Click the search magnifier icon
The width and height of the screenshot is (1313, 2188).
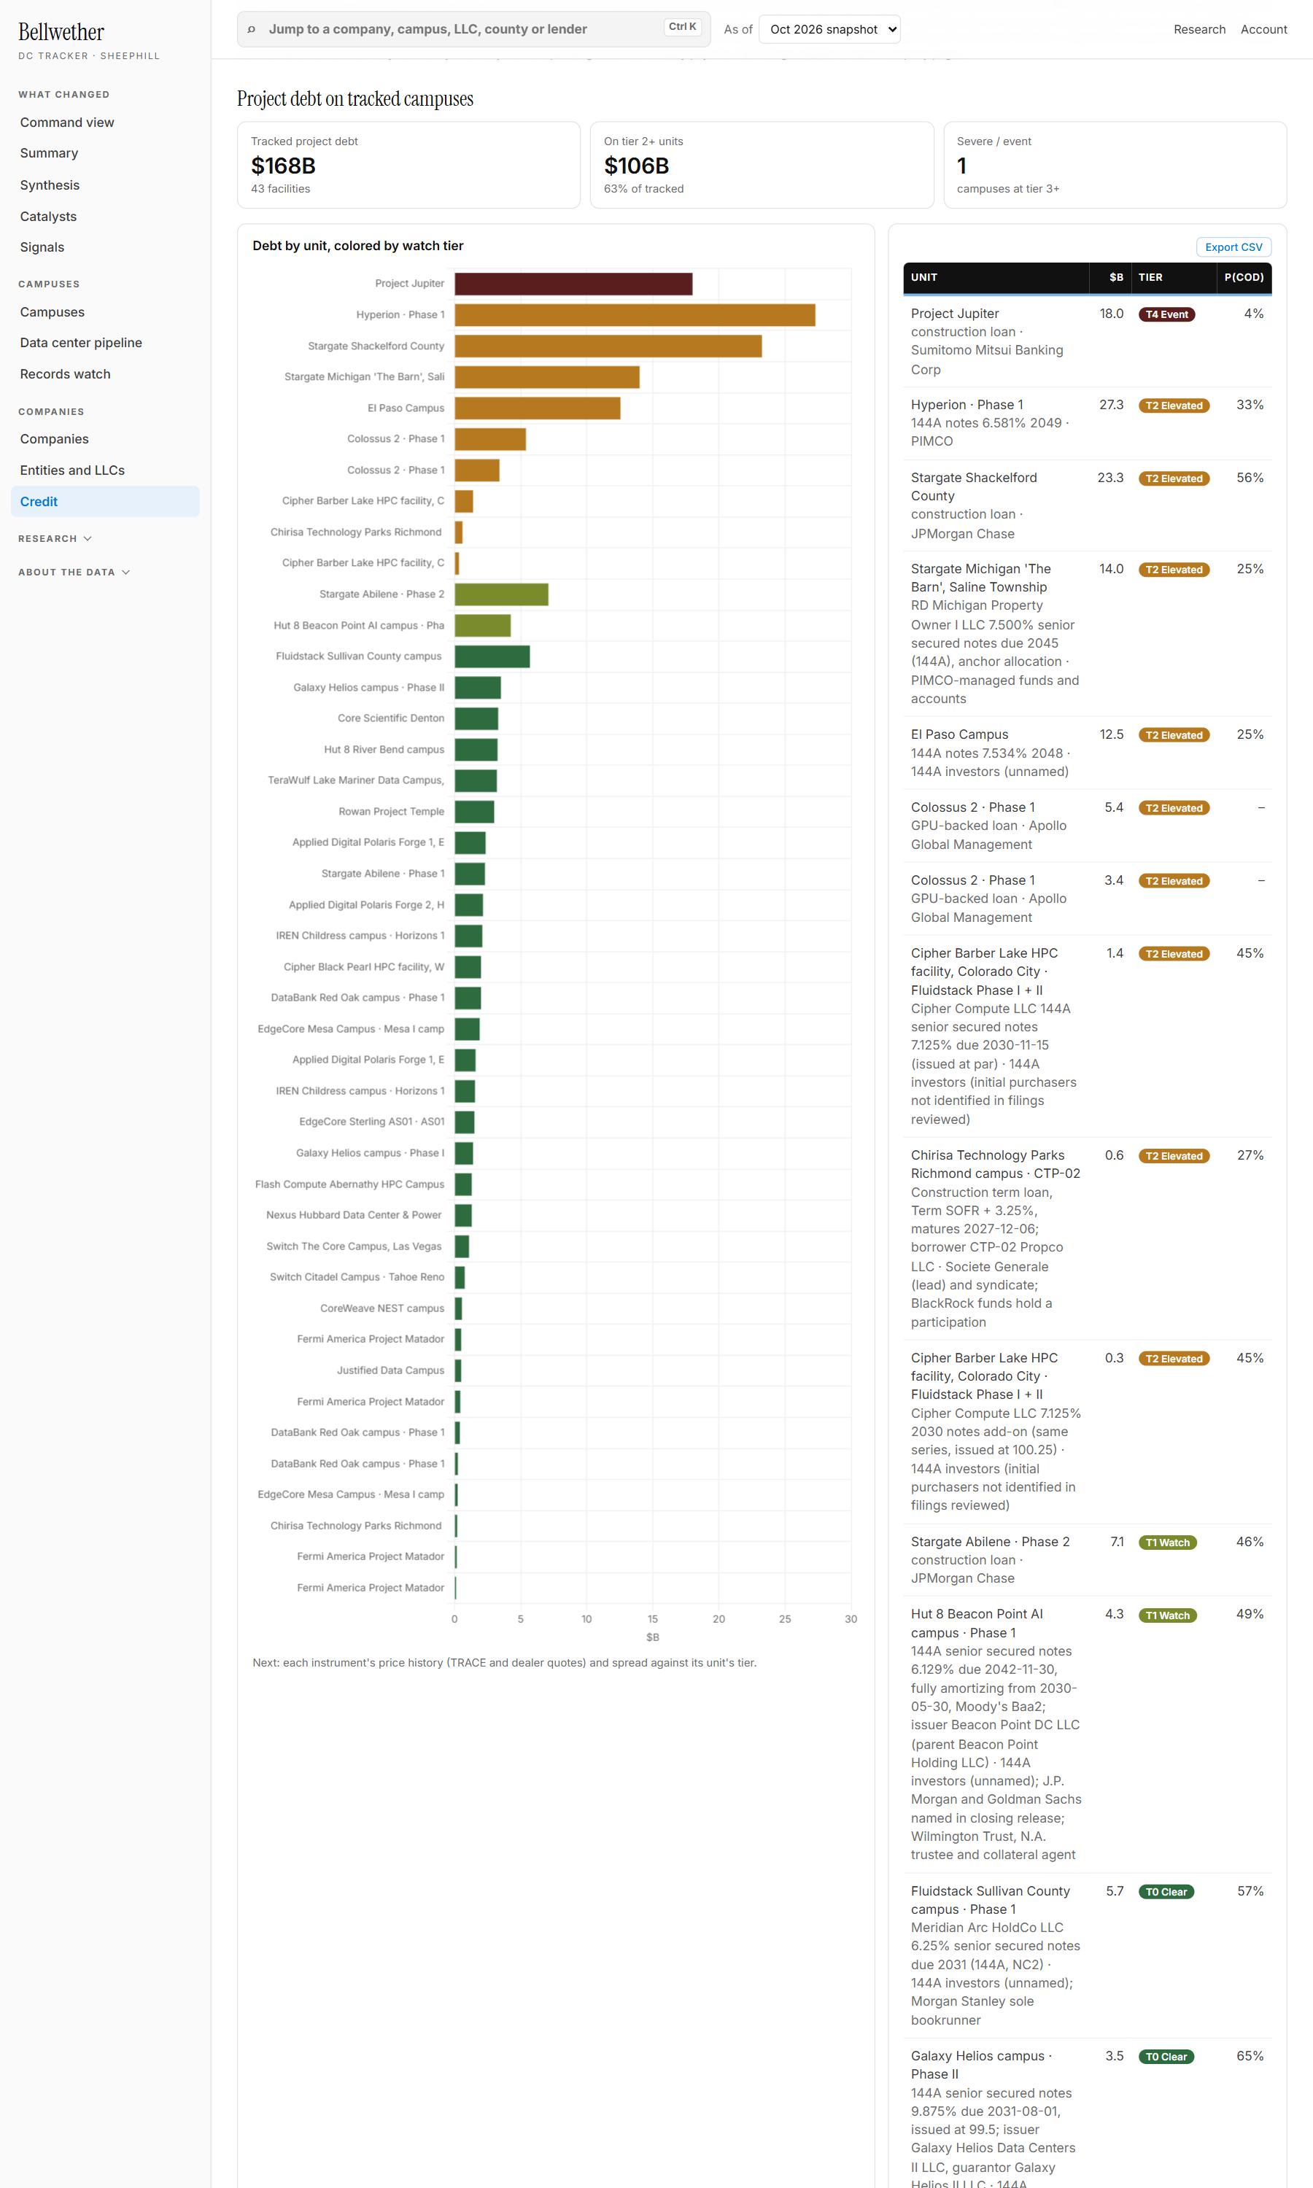tap(251, 29)
